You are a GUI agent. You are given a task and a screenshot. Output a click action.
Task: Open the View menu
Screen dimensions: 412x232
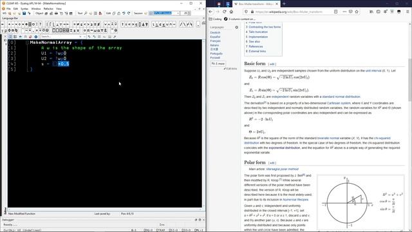point(59,8)
